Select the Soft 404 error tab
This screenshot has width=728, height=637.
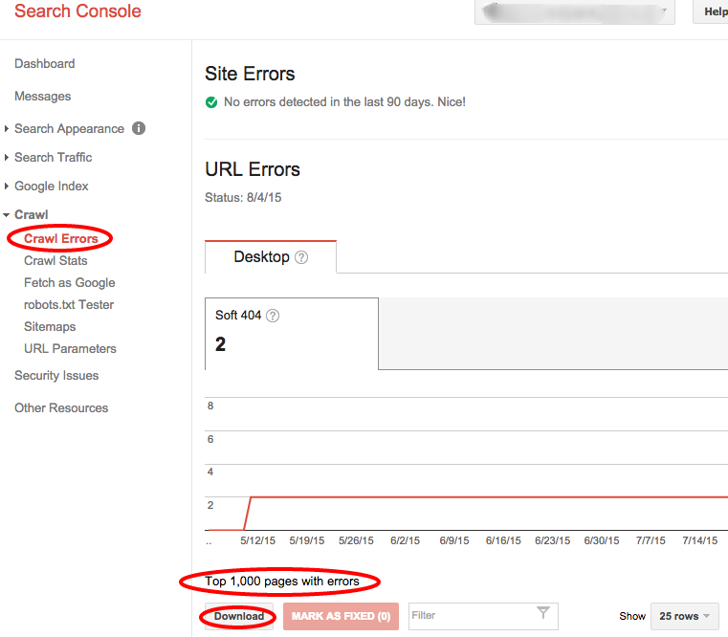[x=292, y=333]
